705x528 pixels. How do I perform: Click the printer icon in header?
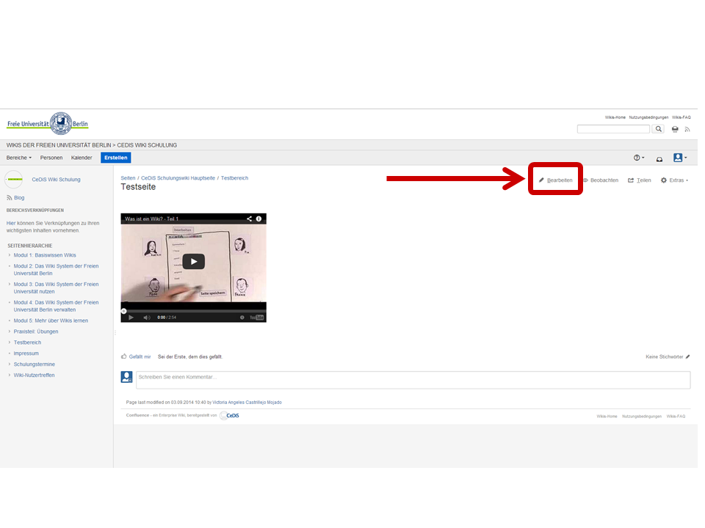[x=675, y=129]
